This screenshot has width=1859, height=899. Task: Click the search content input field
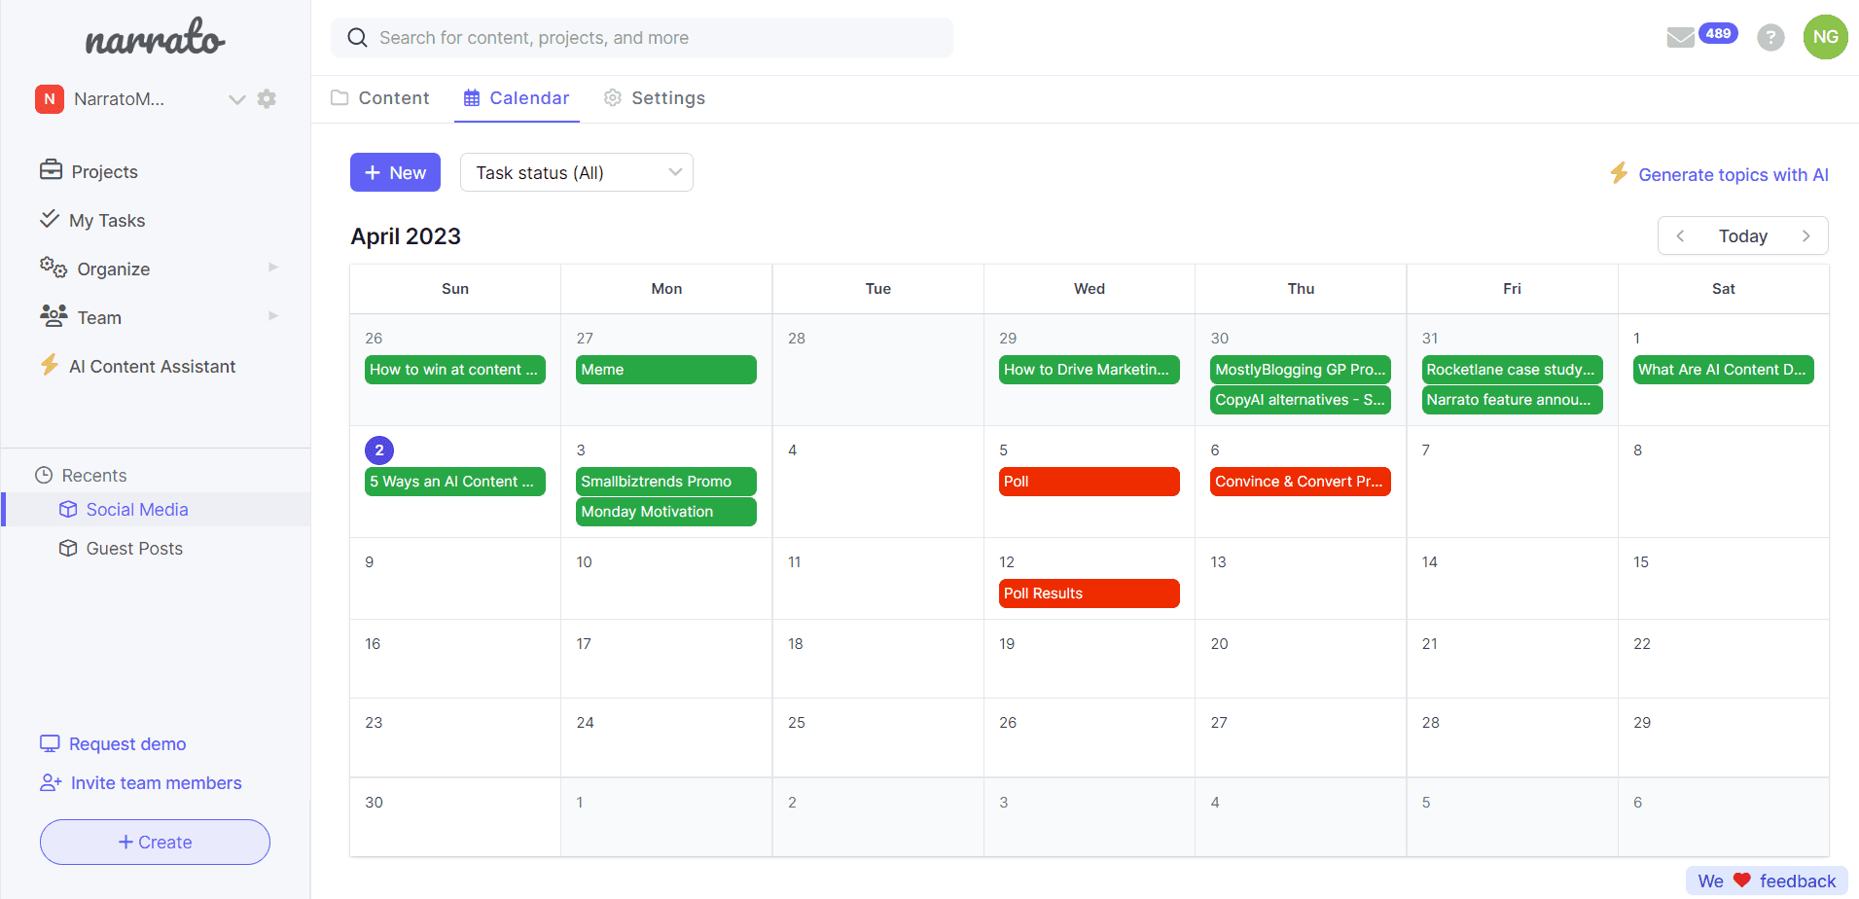tap(642, 38)
